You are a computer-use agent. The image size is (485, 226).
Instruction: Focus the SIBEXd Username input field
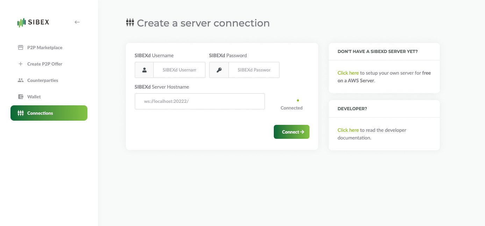pyautogui.click(x=179, y=70)
